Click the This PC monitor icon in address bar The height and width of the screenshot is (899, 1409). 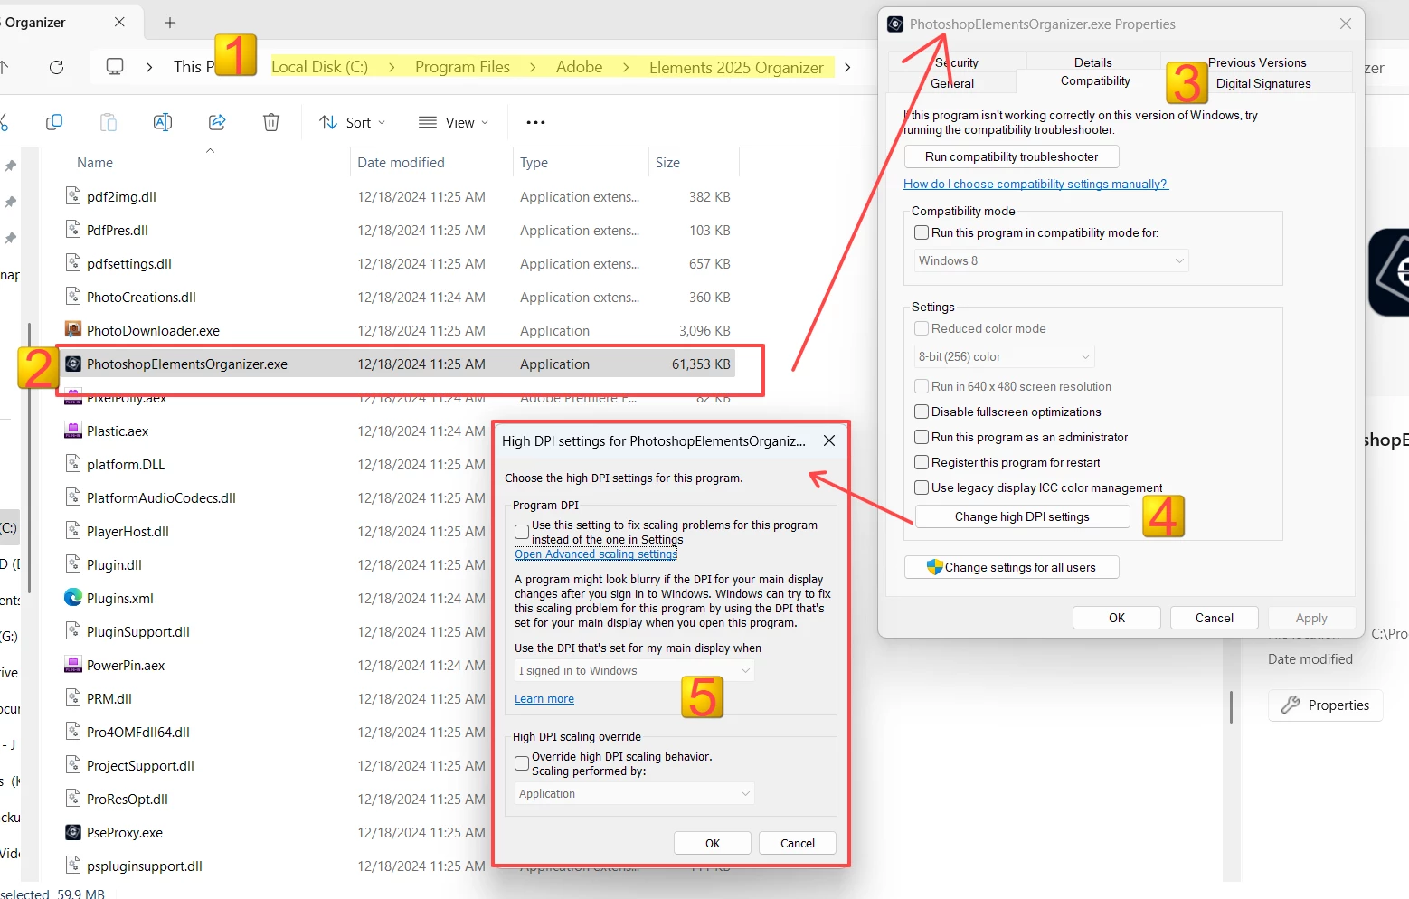tap(115, 67)
